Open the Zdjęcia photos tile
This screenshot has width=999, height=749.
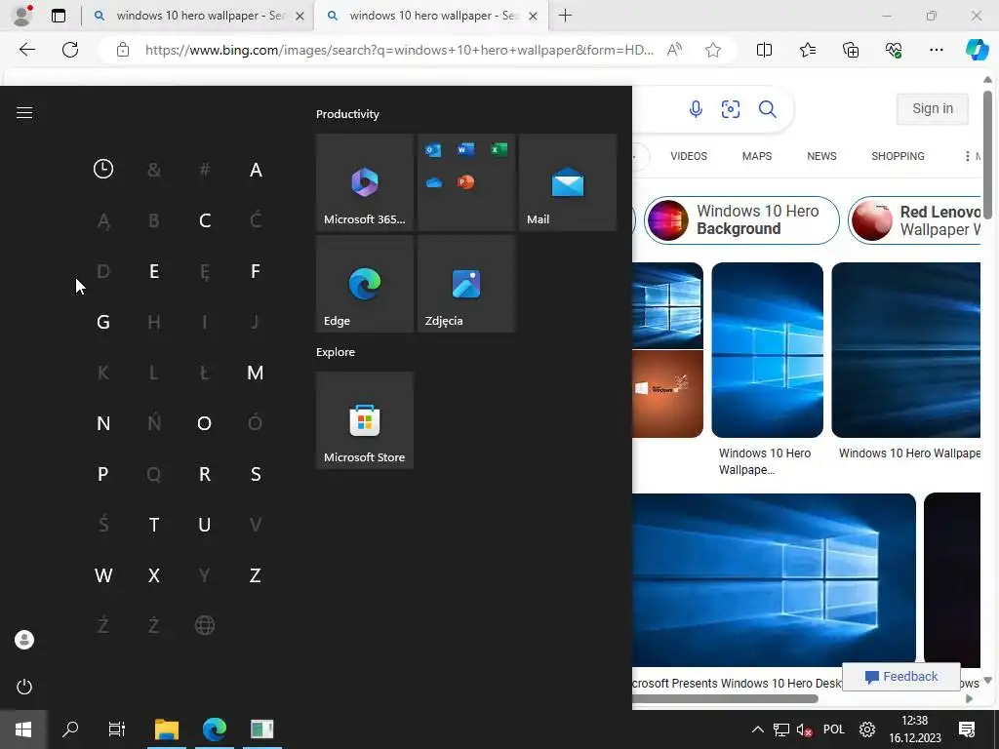click(x=466, y=284)
